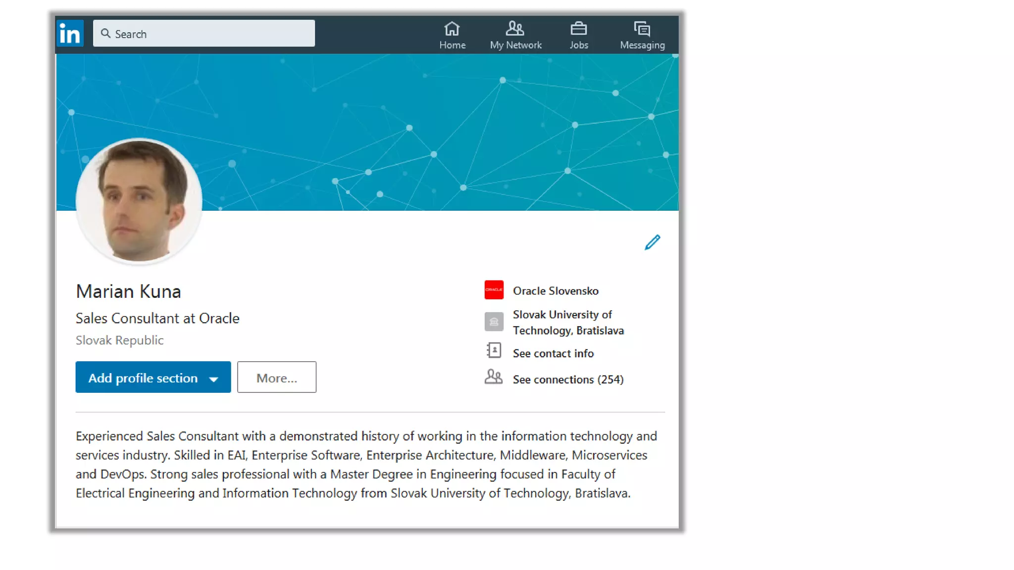Open the More... options button
1014x570 pixels.
tap(277, 377)
